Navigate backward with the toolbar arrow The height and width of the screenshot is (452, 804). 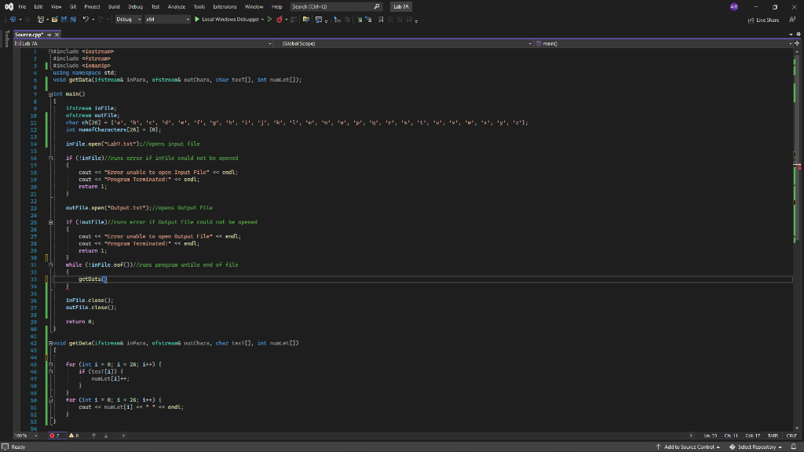[13, 19]
